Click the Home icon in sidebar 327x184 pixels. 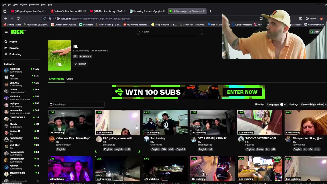pos(6,42)
